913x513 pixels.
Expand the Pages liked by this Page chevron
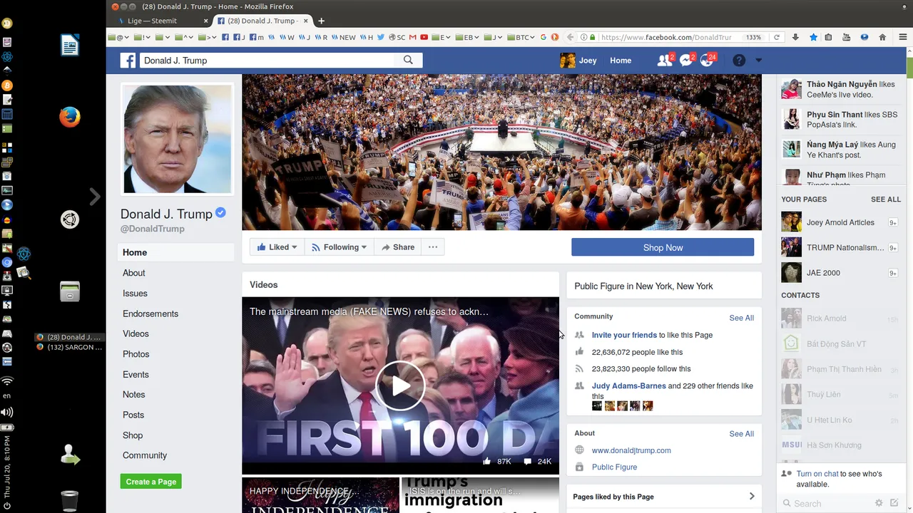[752, 496]
